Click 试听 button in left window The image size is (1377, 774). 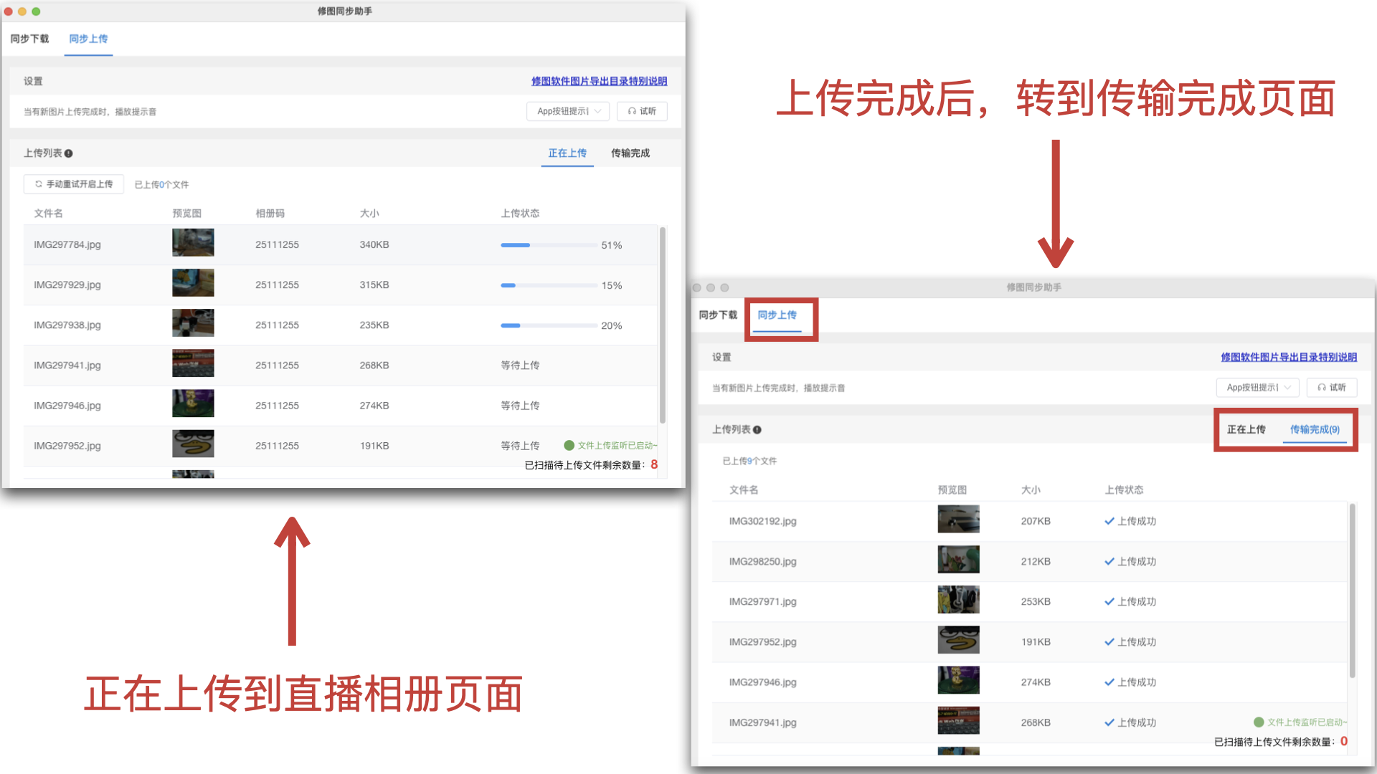[x=642, y=111]
